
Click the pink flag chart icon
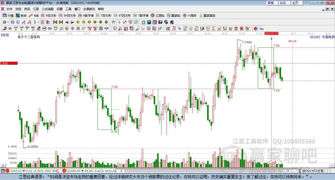[48, 22]
